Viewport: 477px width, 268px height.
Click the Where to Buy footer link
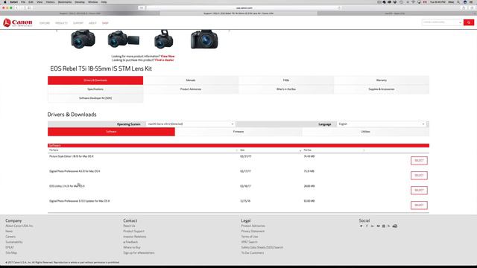click(132, 247)
